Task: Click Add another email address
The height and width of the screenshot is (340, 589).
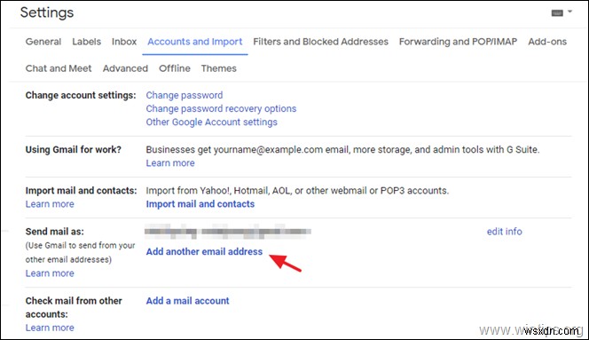Action: pyautogui.click(x=204, y=251)
